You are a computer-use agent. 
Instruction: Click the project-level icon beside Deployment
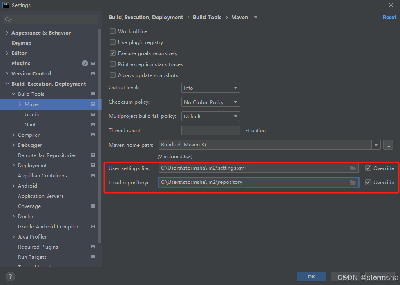(93, 165)
